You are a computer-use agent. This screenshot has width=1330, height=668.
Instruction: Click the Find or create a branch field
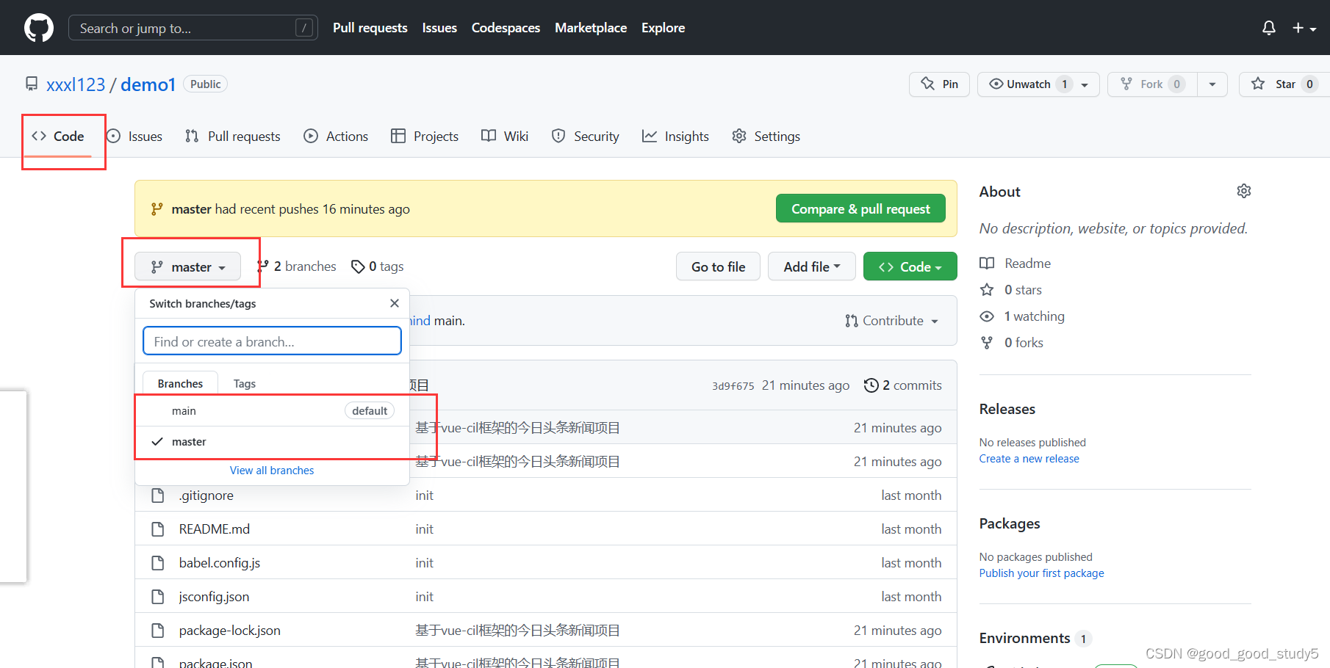(x=272, y=341)
